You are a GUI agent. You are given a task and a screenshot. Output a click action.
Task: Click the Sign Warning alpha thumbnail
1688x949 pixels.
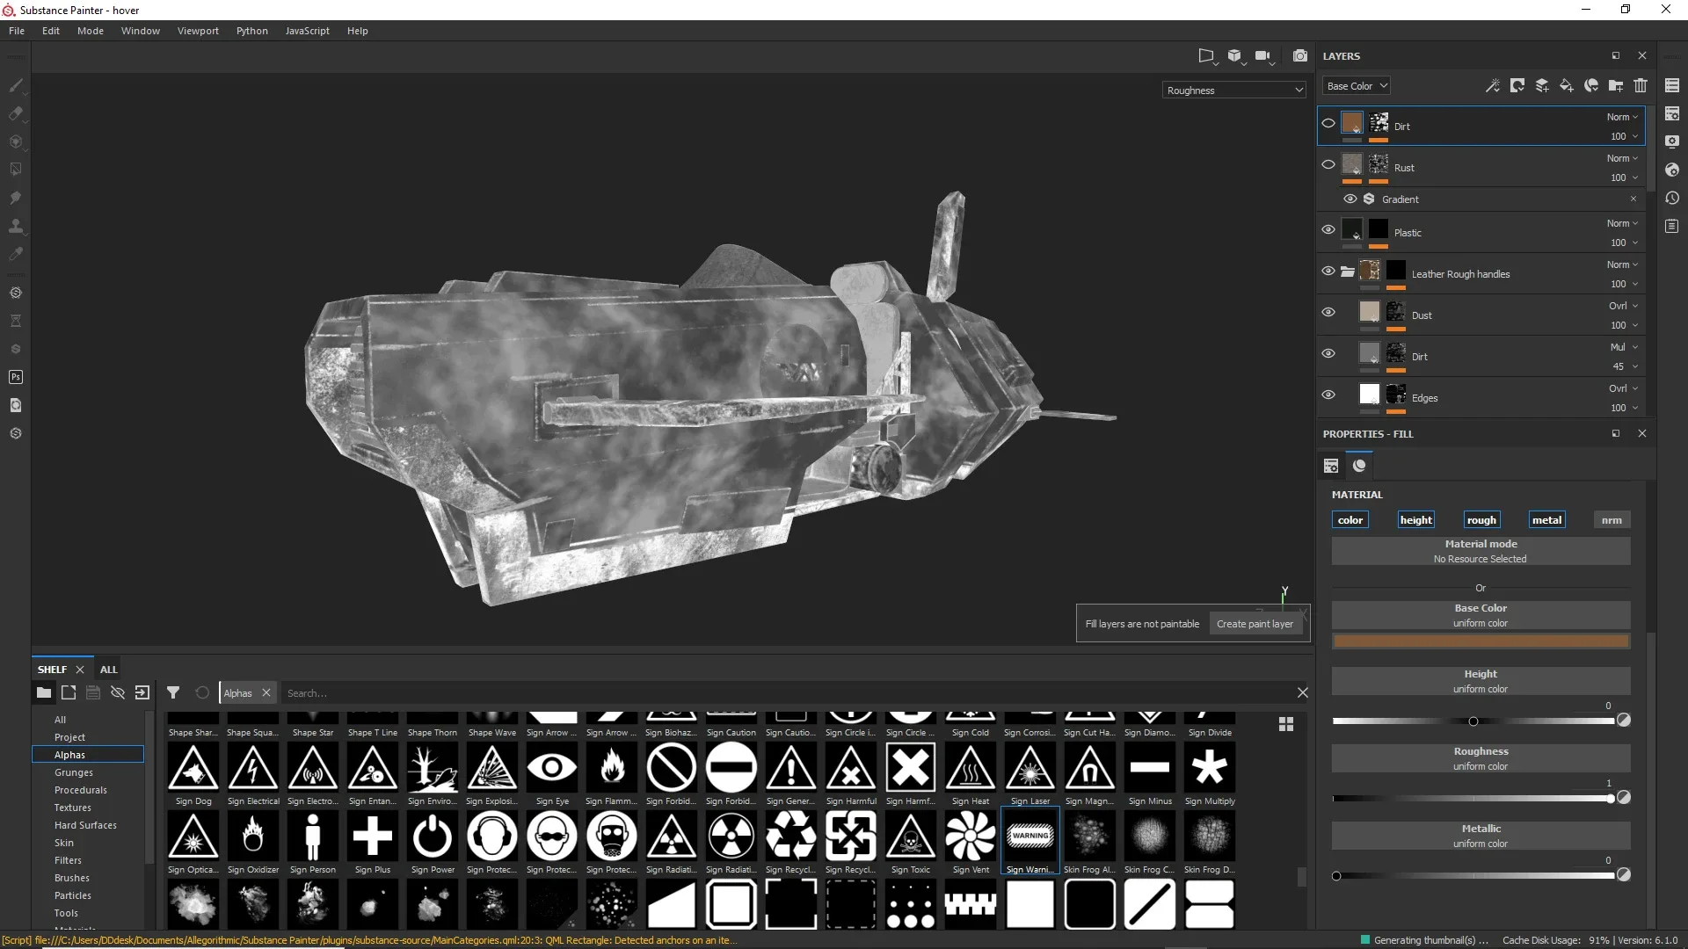pyautogui.click(x=1030, y=836)
